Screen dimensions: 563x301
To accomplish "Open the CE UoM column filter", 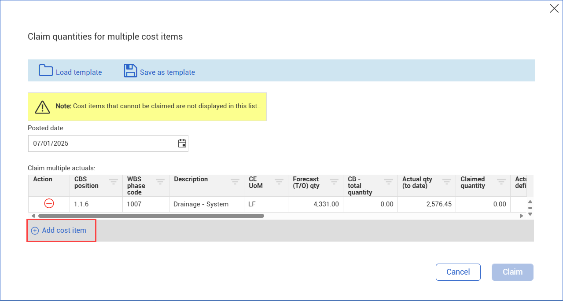I will tap(279, 181).
